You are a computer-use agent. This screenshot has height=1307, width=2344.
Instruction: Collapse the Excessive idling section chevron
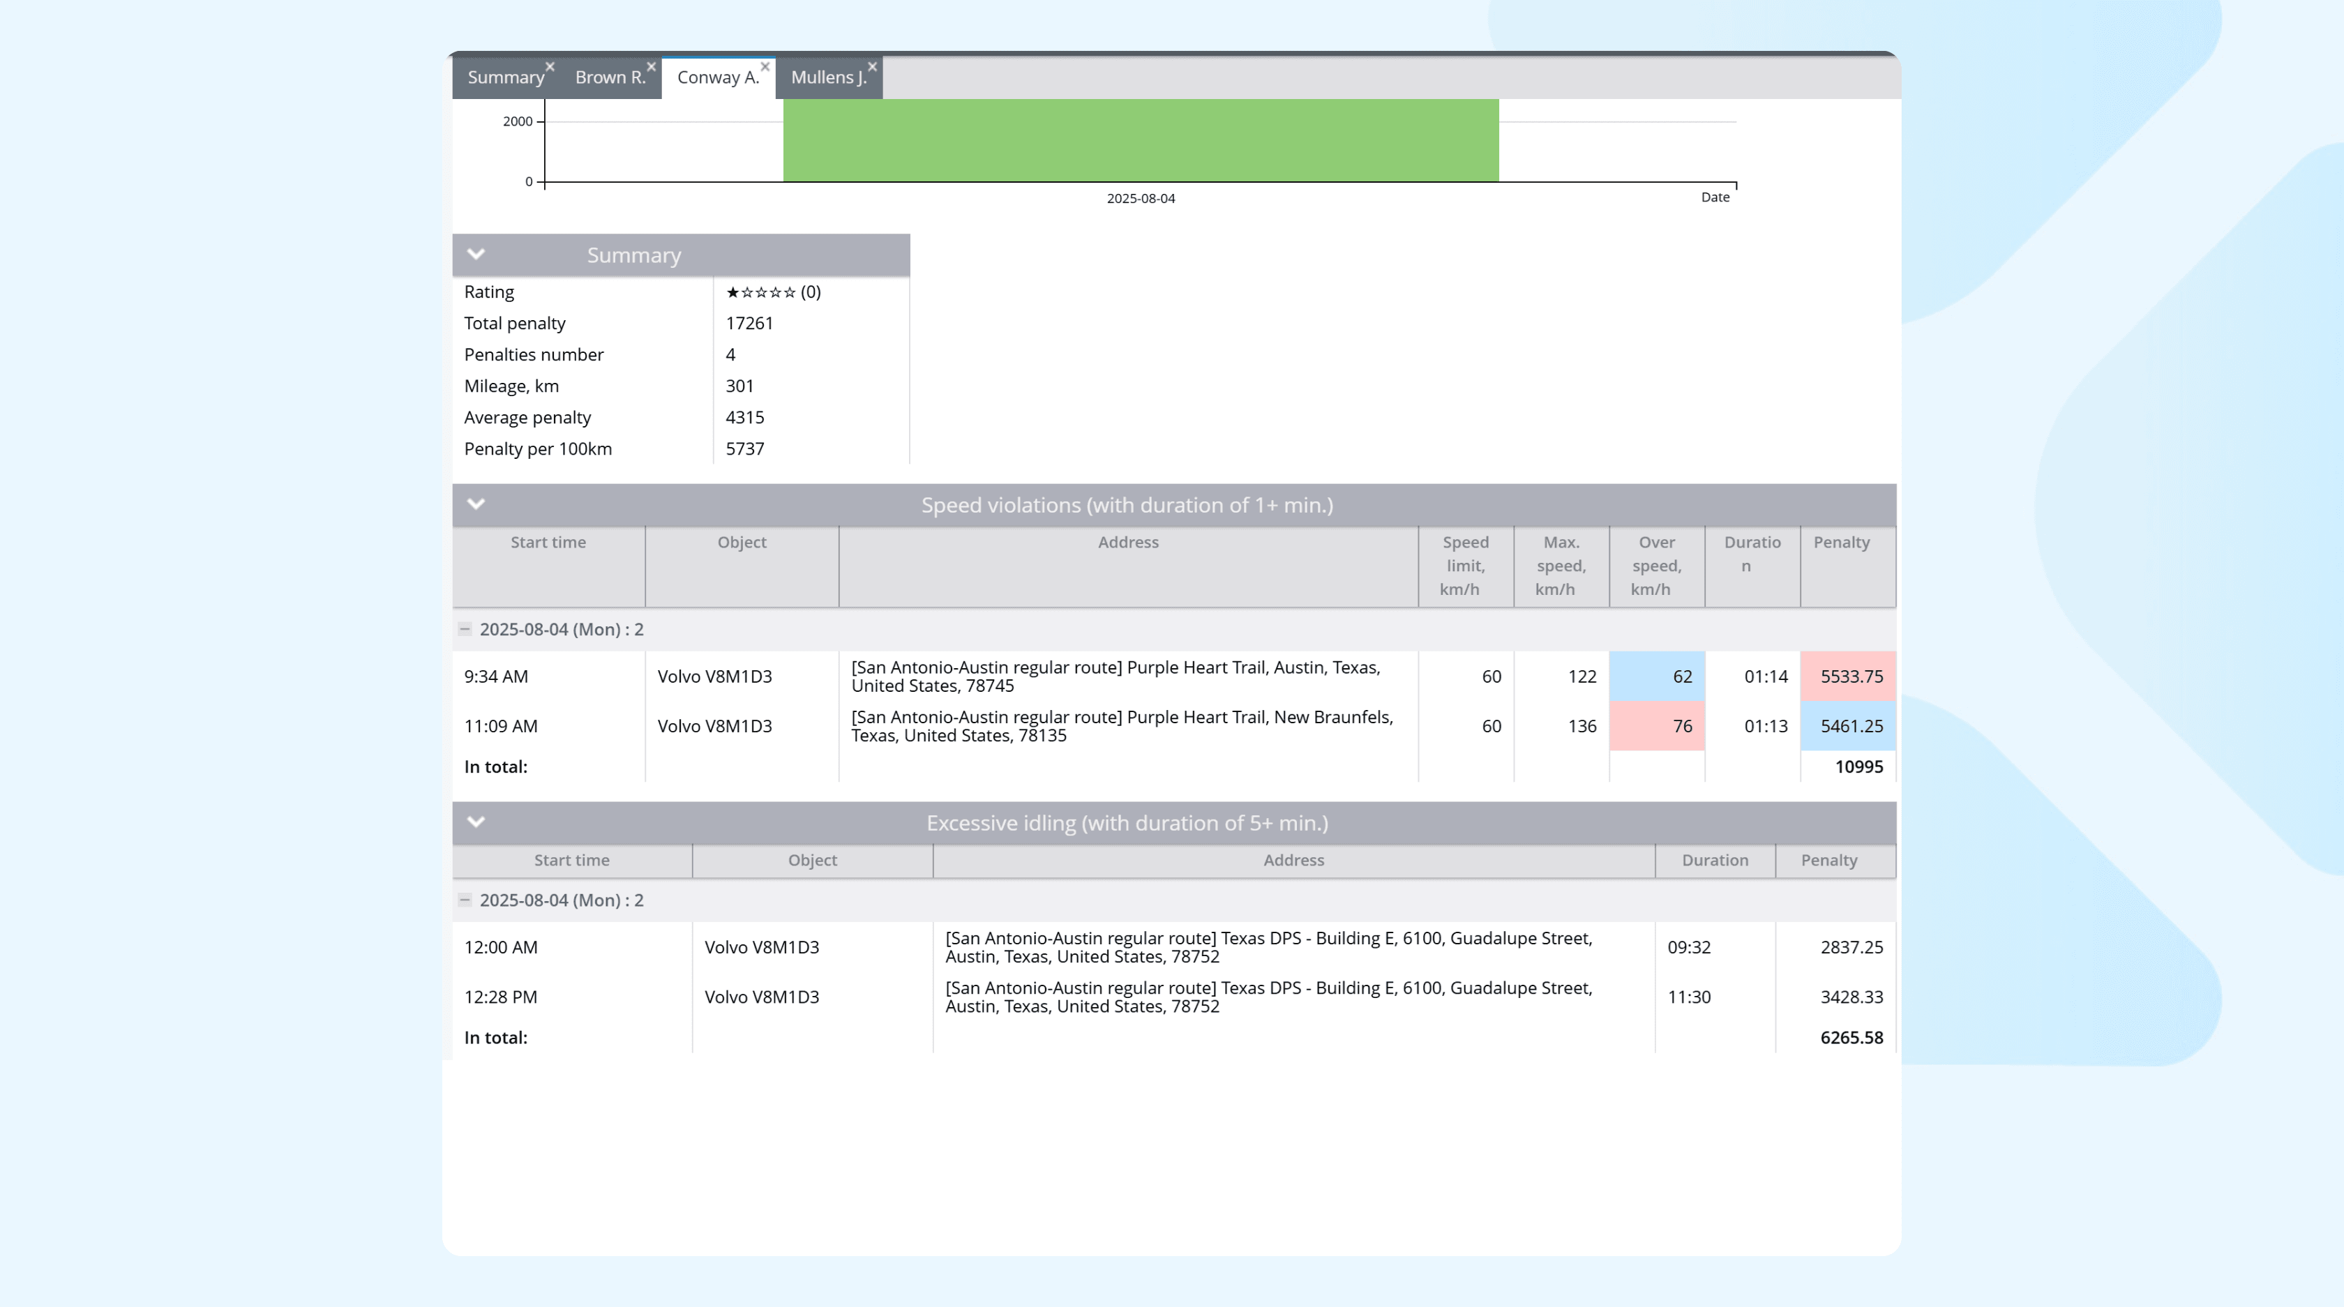pyautogui.click(x=476, y=822)
